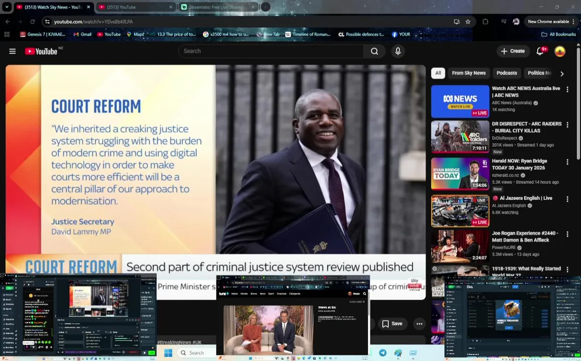Open options menu for Al Jazeera English Live
Viewport: 581px width, 361px height.
(567, 199)
